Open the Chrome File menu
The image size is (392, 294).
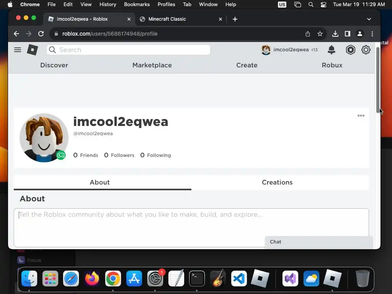pos(52,4)
